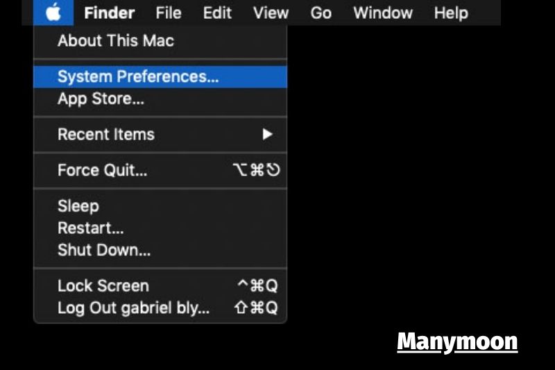Open the Go menu
The image size is (555, 370).
[x=321, y=13]
